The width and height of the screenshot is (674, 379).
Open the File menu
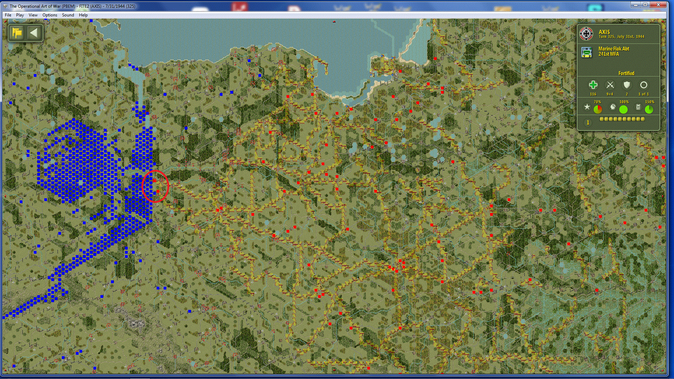tap(8, 15)
